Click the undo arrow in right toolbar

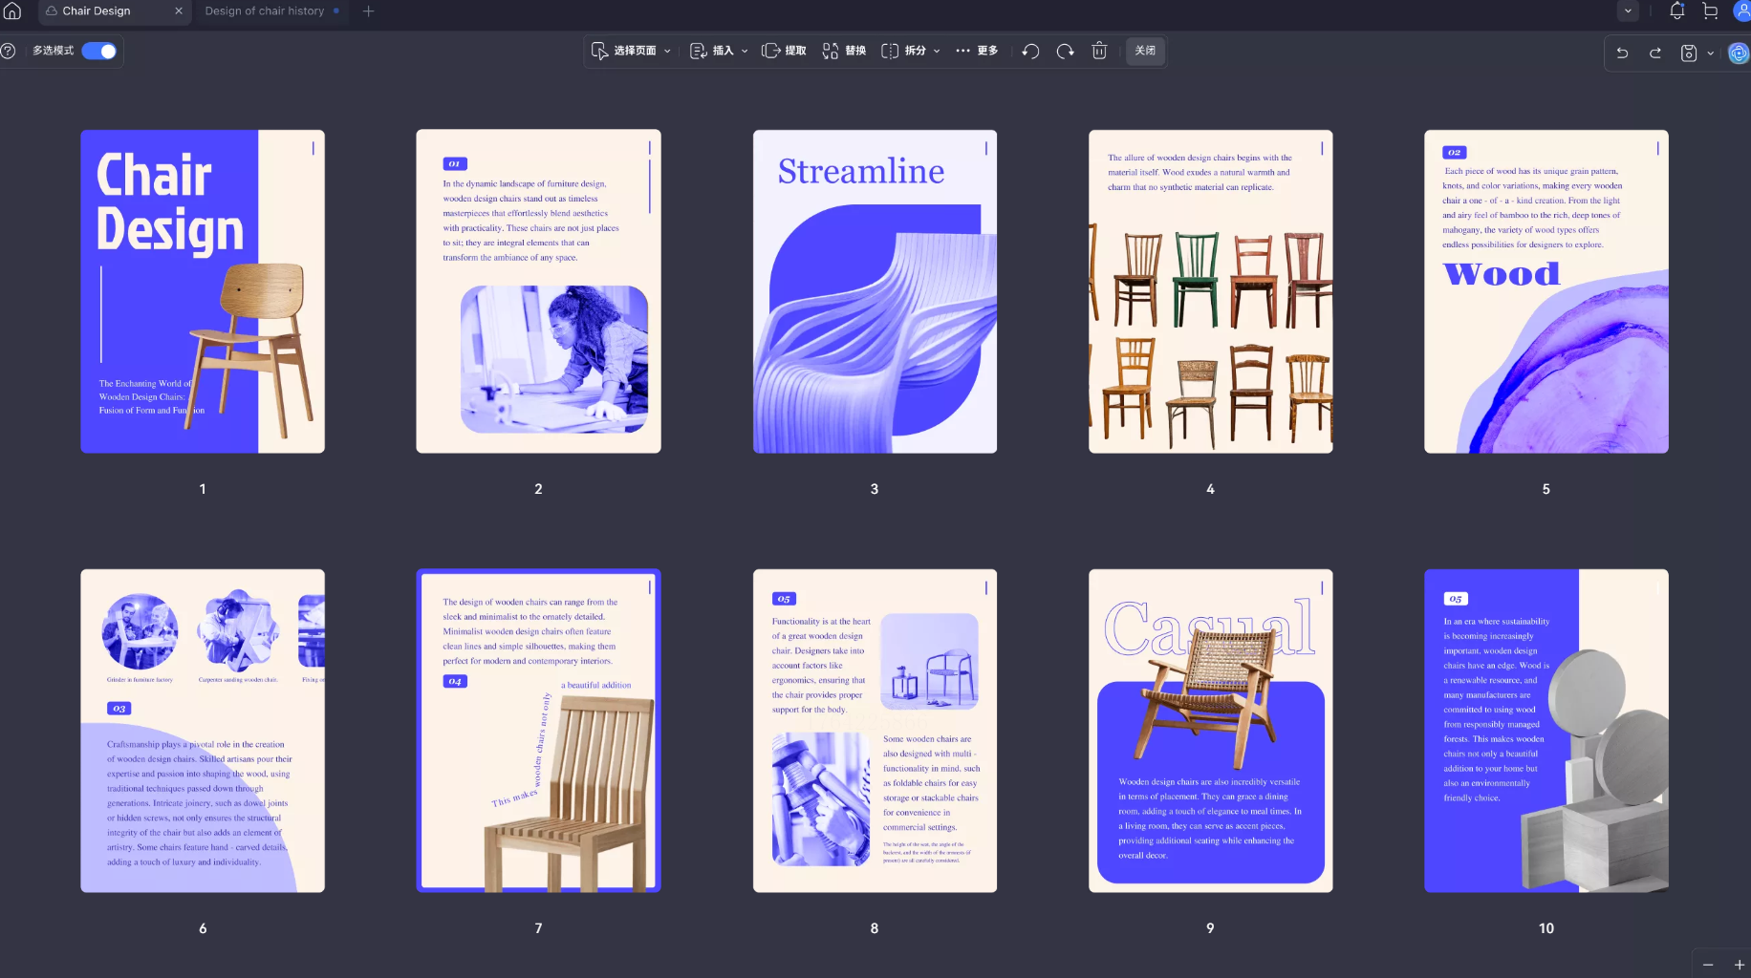click(1622, 53)
